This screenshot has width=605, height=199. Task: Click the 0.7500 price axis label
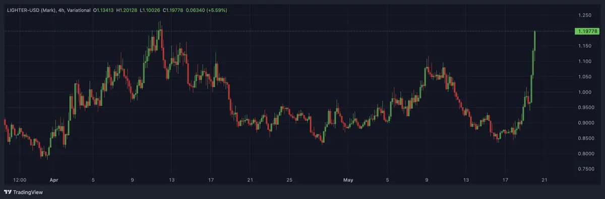coord(586,169)
